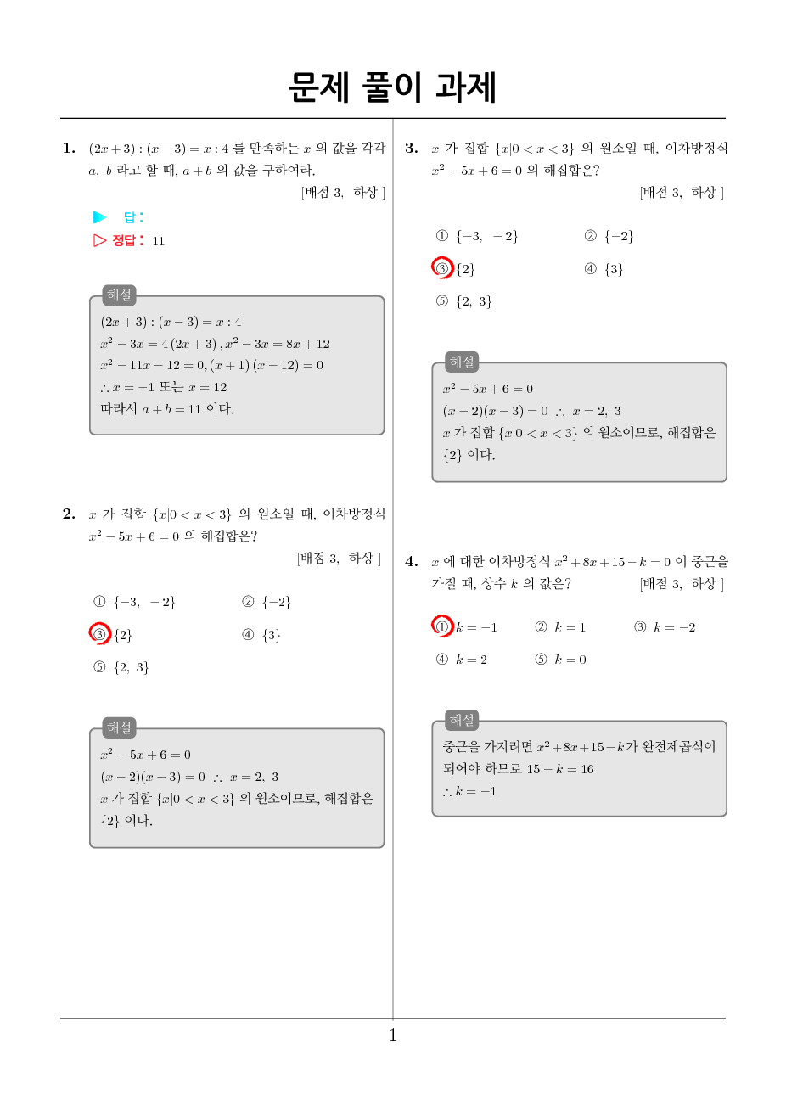Click the 해설 tag on problem 1 box

click(x=120, y=295)
